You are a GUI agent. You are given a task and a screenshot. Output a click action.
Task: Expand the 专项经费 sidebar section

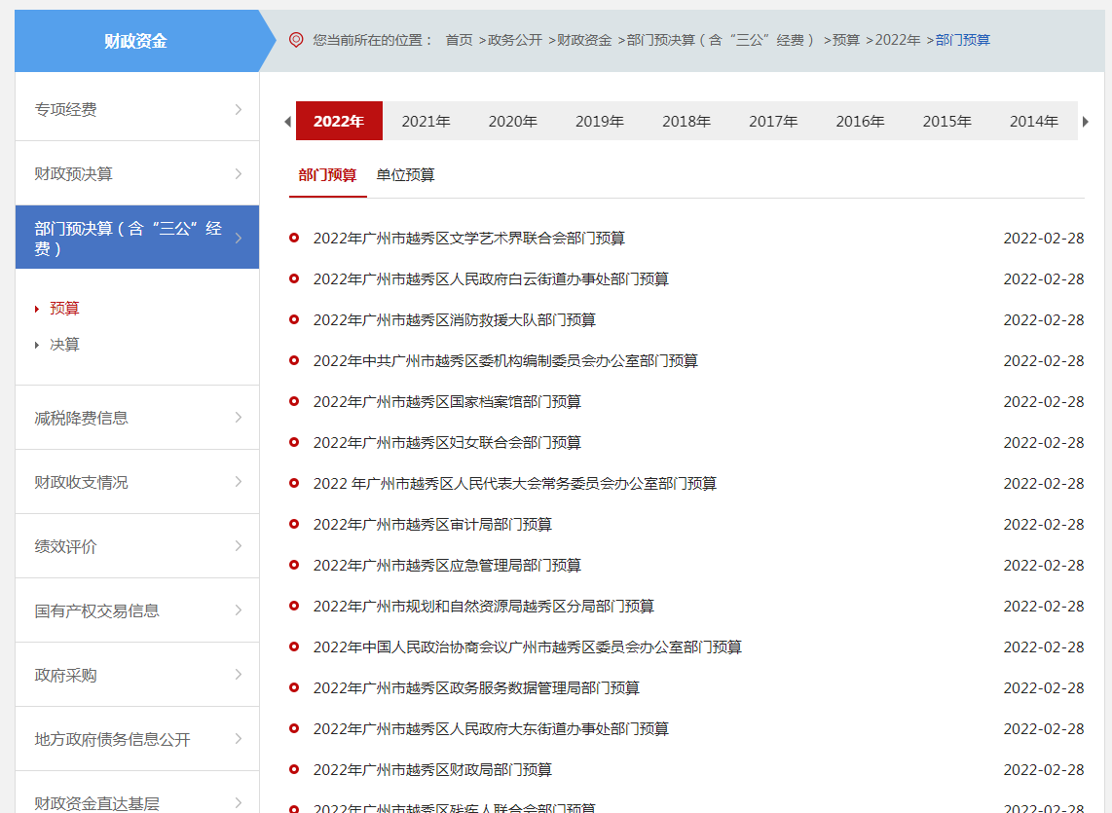[238, 109]
